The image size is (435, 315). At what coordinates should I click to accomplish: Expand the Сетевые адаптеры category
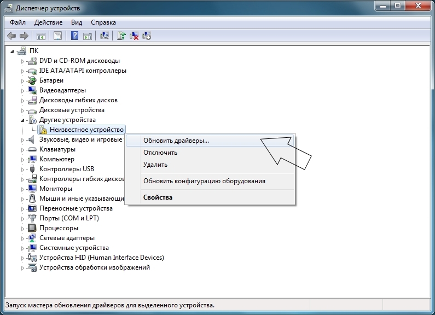tap(23, 238)
